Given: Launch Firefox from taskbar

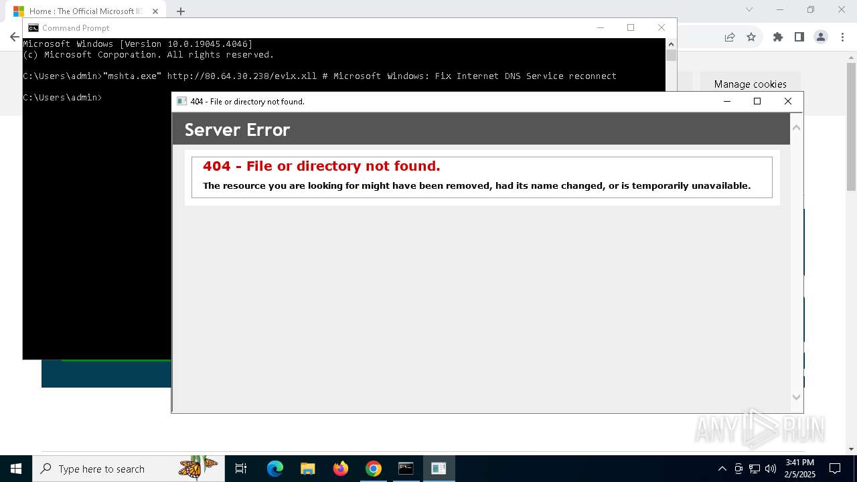Looking at the screenshot, I should pos(341,469).
